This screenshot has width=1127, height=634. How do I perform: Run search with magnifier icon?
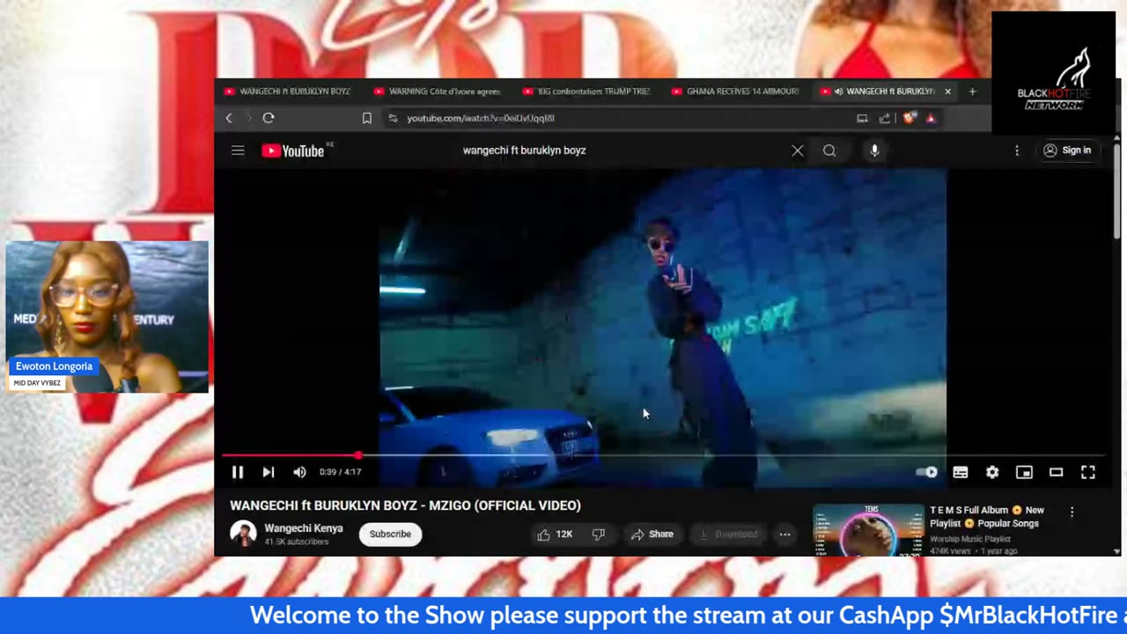[x=829, y=151]
